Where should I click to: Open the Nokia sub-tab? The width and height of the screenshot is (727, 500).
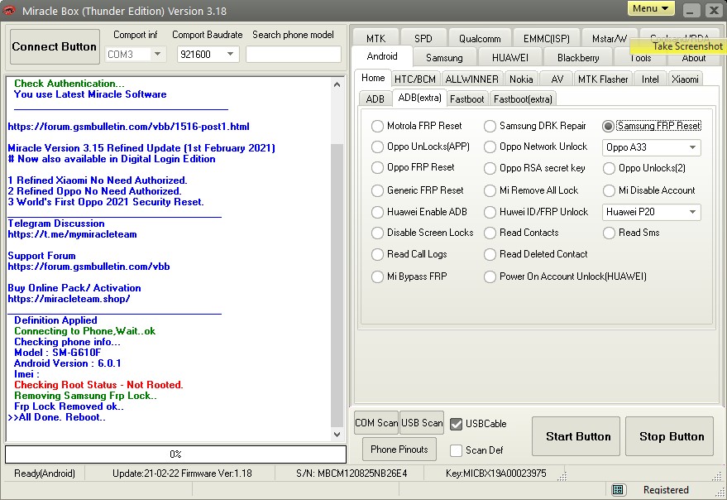click(521, 79)
